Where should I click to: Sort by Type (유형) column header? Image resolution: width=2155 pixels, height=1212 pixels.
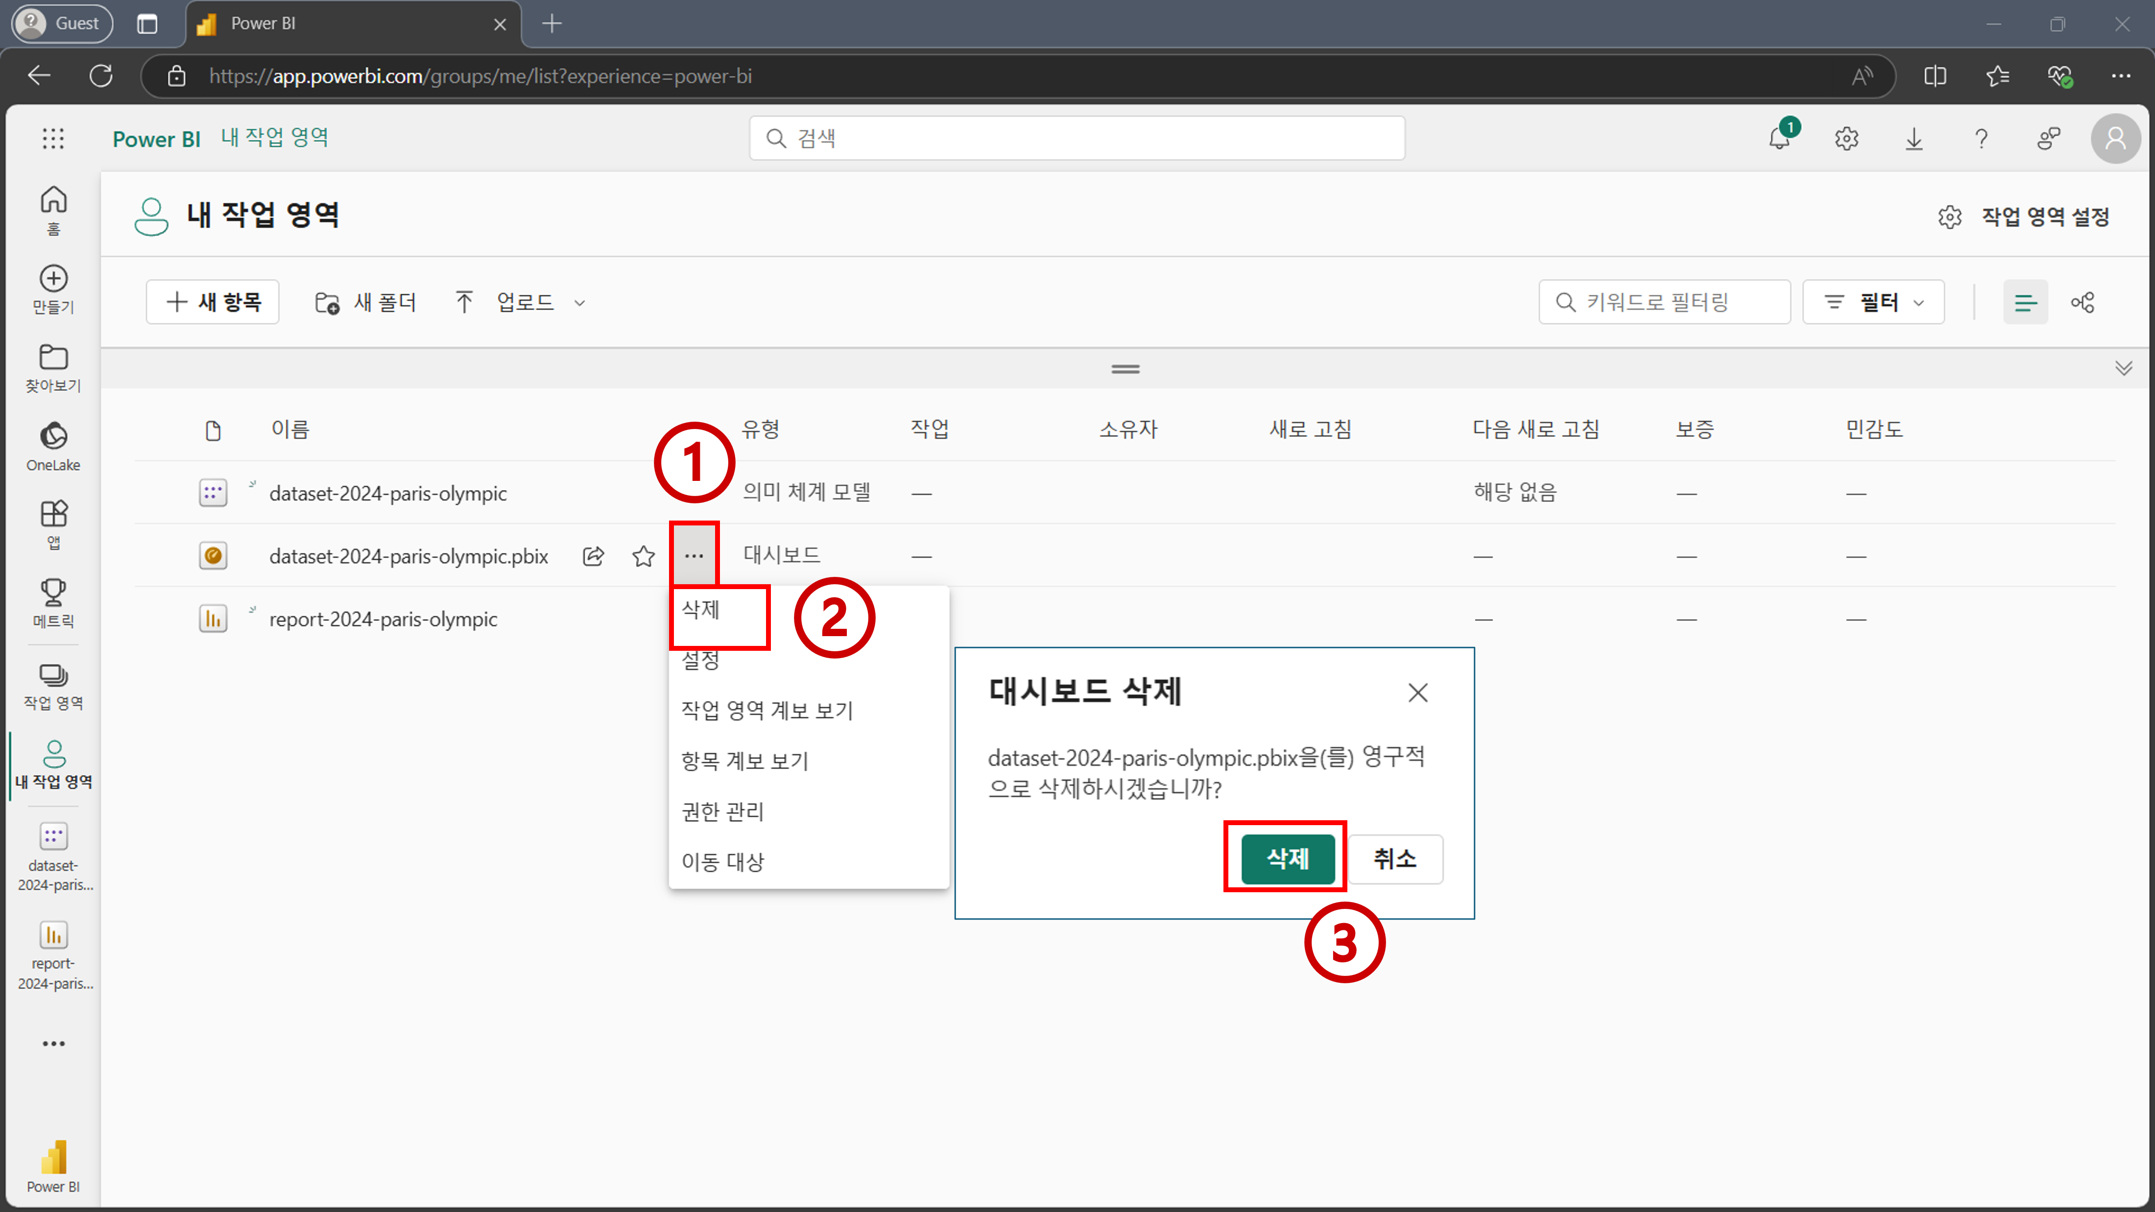761,429
